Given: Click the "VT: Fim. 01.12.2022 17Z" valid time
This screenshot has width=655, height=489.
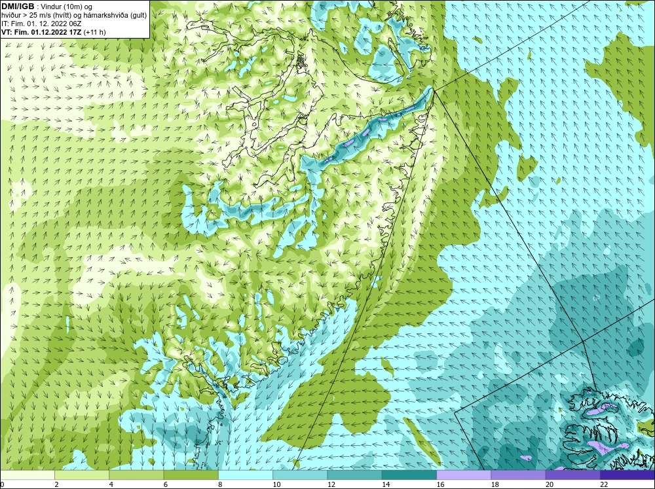Looking at the screenshot, I should 41,32.
